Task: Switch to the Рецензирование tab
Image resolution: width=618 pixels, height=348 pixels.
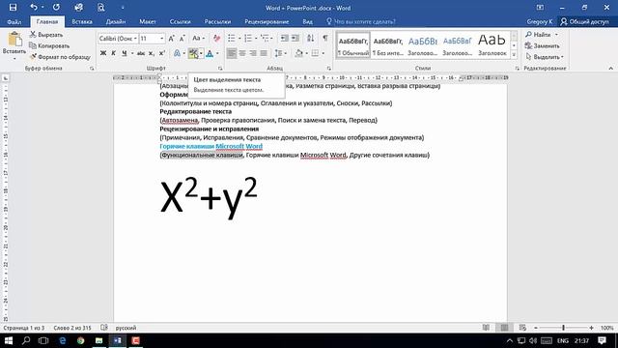Action: pos(267,21)
